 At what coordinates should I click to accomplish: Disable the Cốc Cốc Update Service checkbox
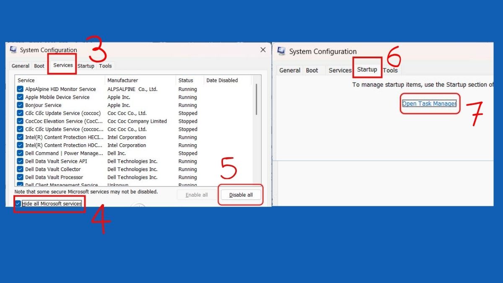pos(20,113)
